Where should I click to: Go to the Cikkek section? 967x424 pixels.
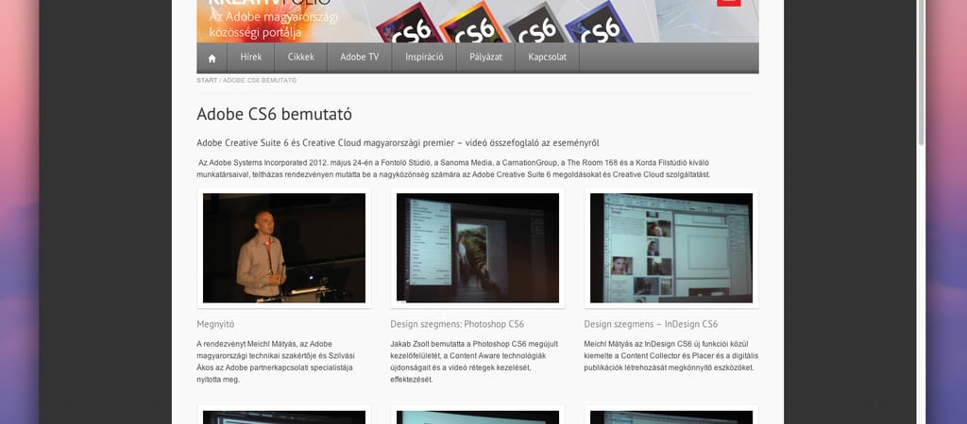coord(301,57)
